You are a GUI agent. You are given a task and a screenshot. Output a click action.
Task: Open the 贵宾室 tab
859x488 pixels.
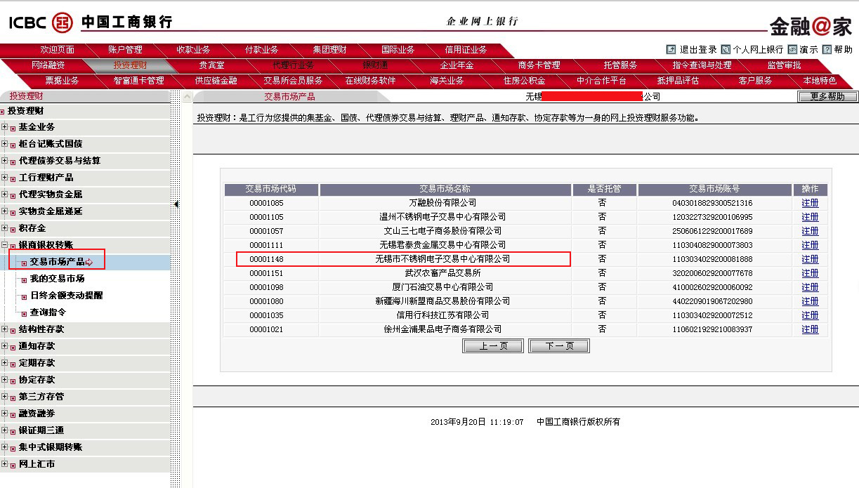(211, 65)
